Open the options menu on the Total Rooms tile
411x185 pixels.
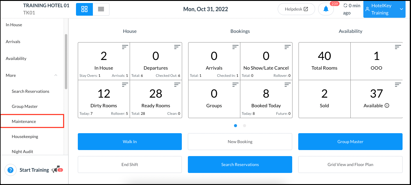coord(345,47)
